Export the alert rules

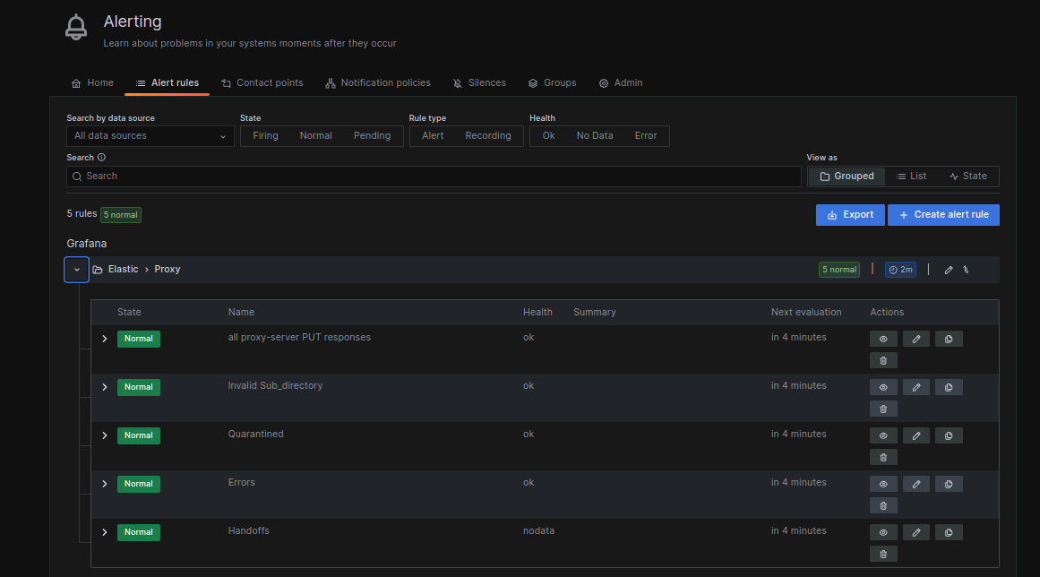850,215
